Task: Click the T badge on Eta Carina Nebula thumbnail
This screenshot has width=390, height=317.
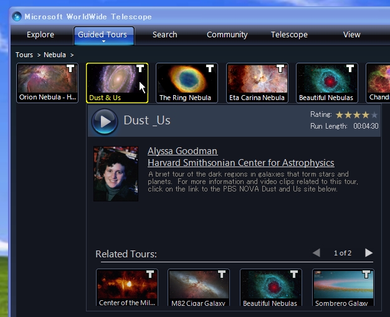Action: (280, 68)
